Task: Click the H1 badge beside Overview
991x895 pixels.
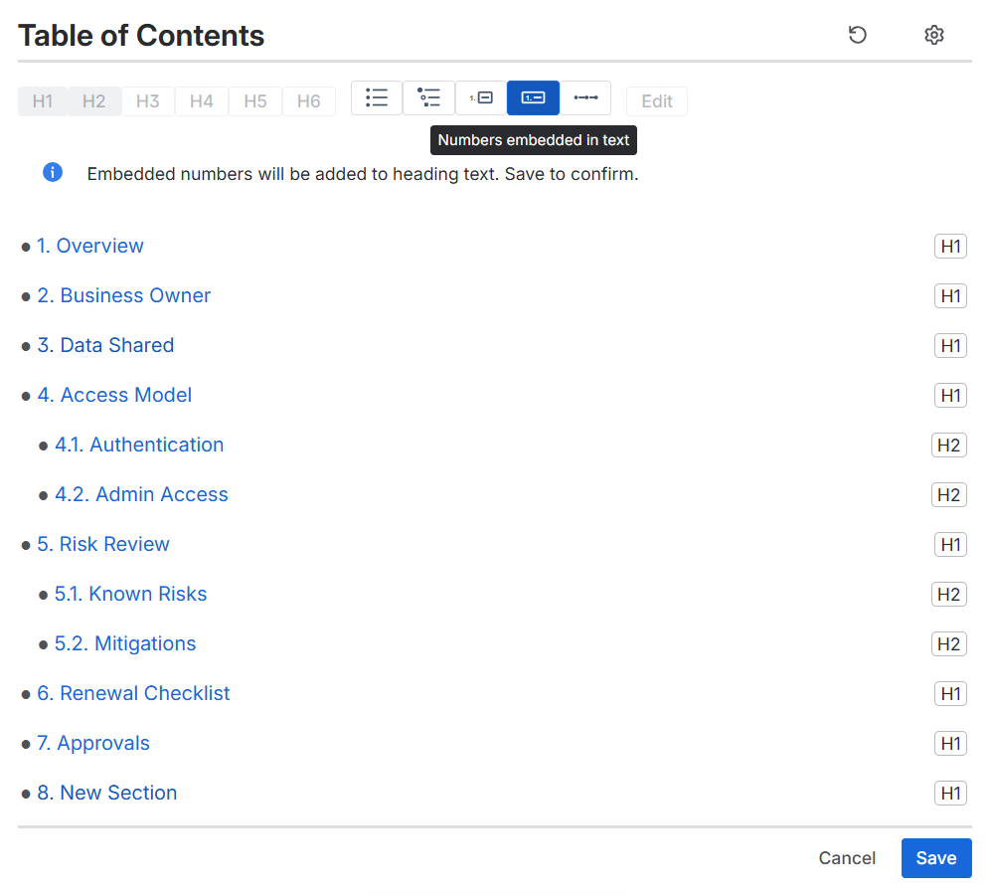Action: 950,246
